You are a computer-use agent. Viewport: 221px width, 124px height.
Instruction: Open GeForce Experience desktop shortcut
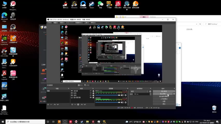tap(4, 40)
